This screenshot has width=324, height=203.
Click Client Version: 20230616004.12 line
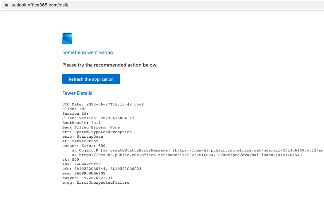tap(98, 118)
